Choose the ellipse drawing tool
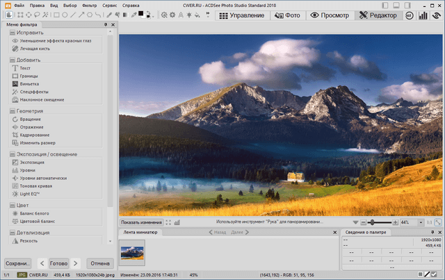 65,15
